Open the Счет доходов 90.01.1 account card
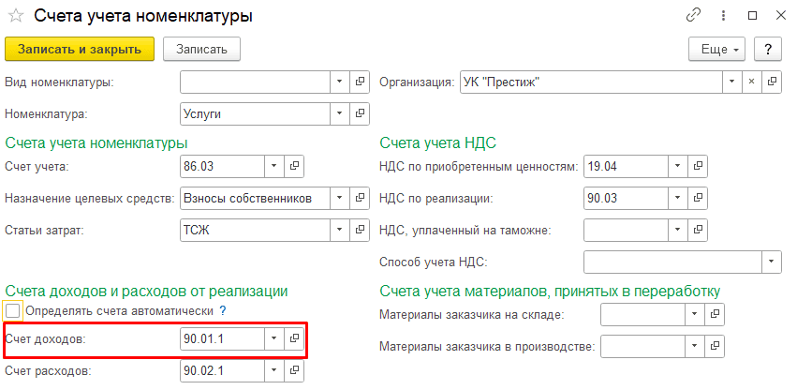Viewport: 797px width, 390px height. pyautogui.click(x=294, y=338)
